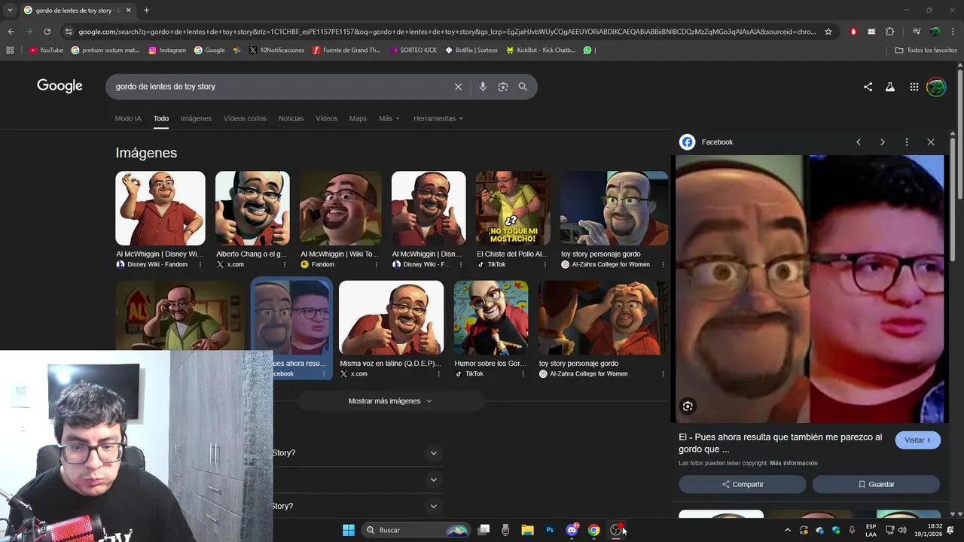Open Photoshop from taskbar
The height and width of the screenshot is (542, 964).
(x=550, y=530)
